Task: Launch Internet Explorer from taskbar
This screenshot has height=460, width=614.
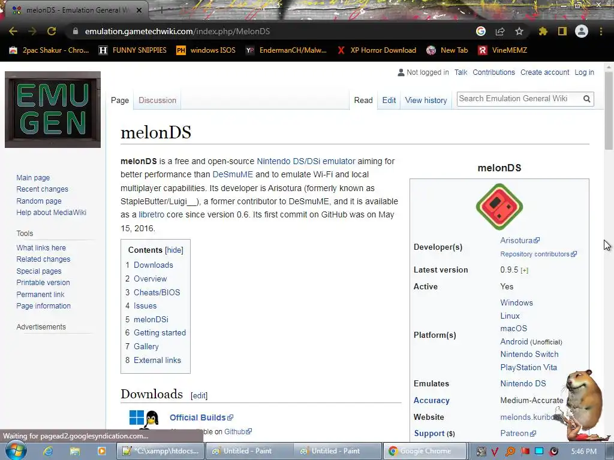Action: (x=48, y=451)
